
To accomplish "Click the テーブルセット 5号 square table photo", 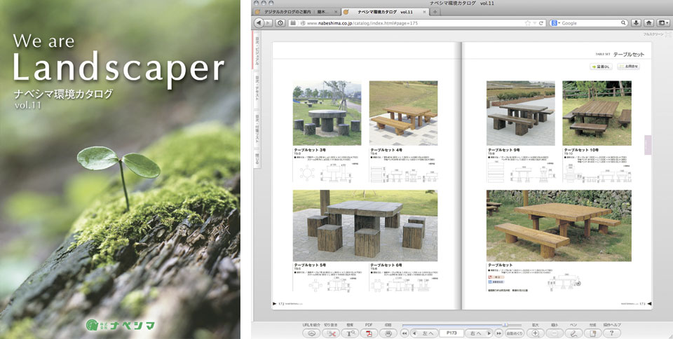I will 365,226.
